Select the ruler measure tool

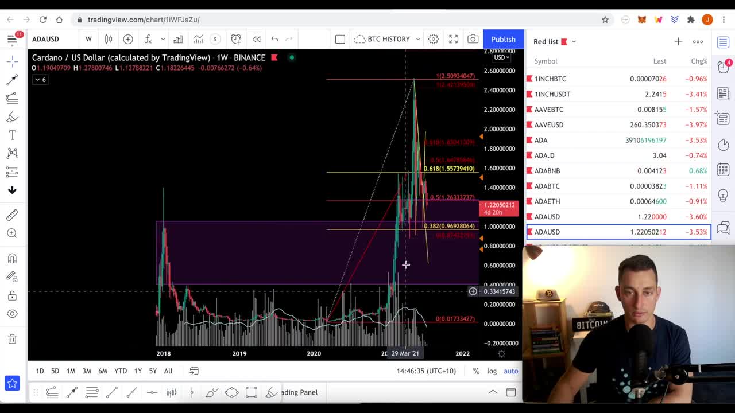click(12, 215)
